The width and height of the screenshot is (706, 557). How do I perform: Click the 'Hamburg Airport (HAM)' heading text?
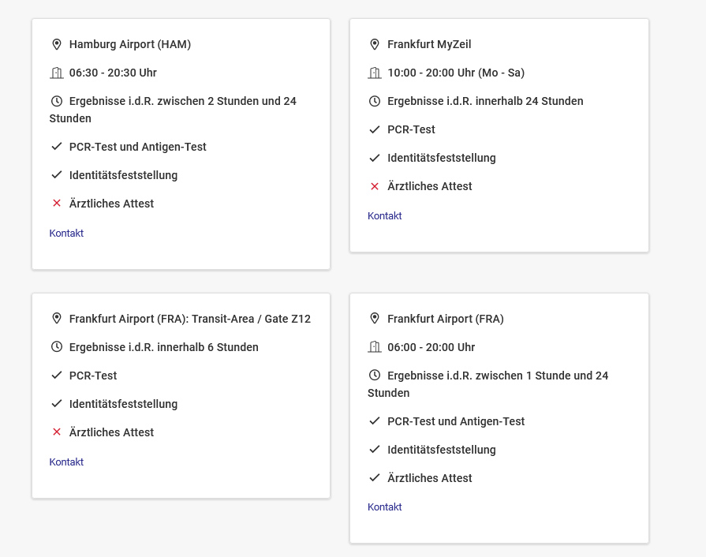coord(130,44)
